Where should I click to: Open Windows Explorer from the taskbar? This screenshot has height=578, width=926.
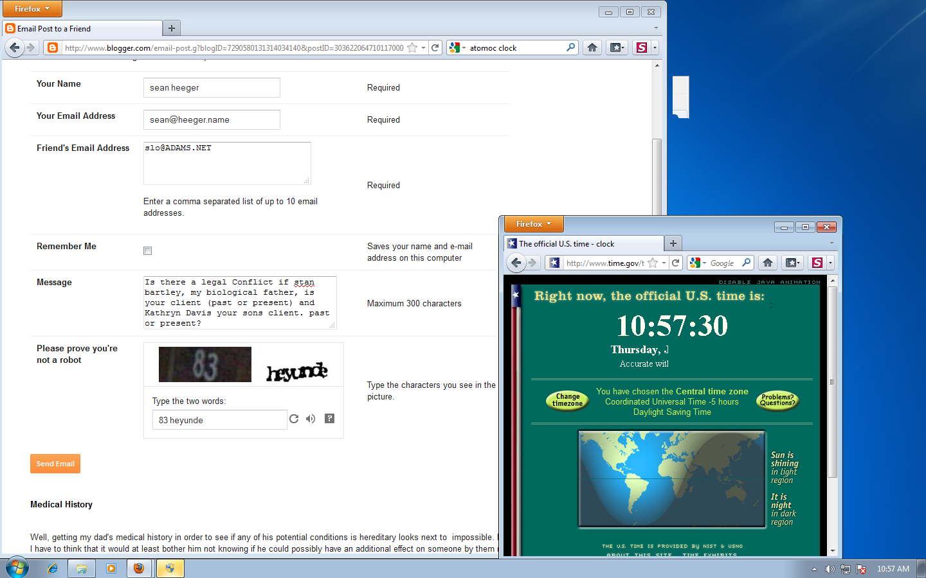coord(82,568)
